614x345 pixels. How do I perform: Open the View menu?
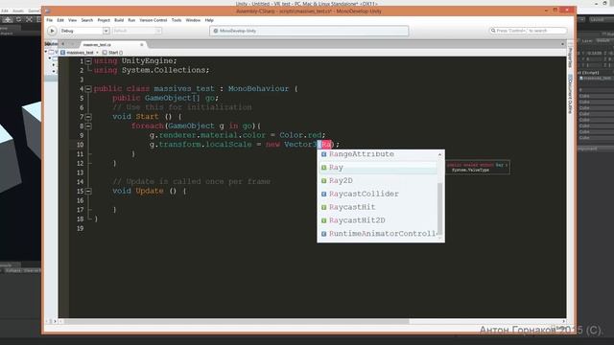pyautogui.click(x=73, y=20)
